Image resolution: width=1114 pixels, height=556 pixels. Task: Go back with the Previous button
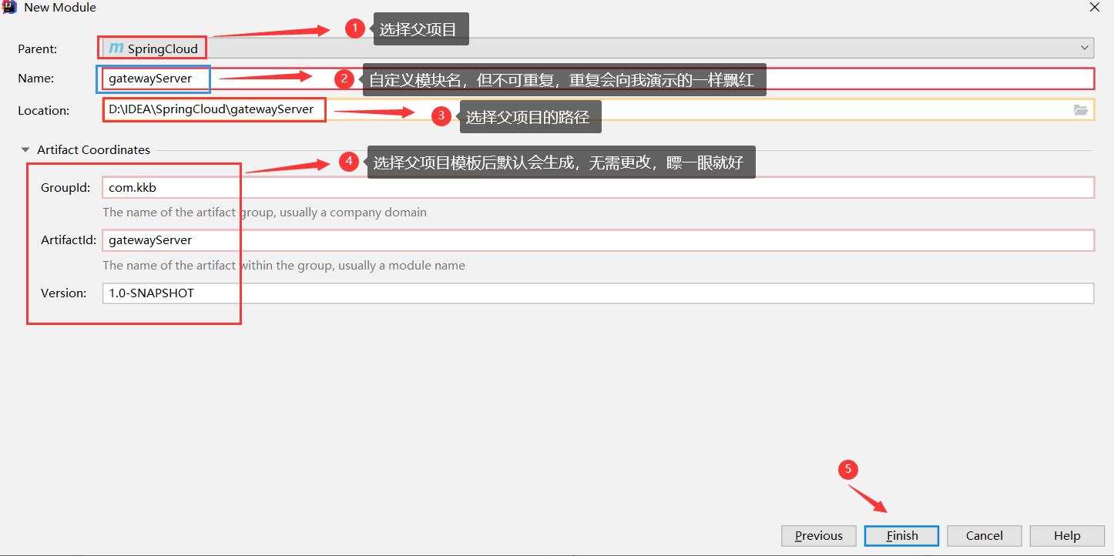[x=819, y=536]
